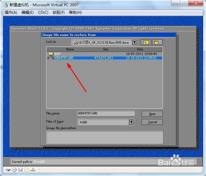Select the WINXPSP3.GHO image file
This screenshot has height=176, width=206.
pos(105,58)
